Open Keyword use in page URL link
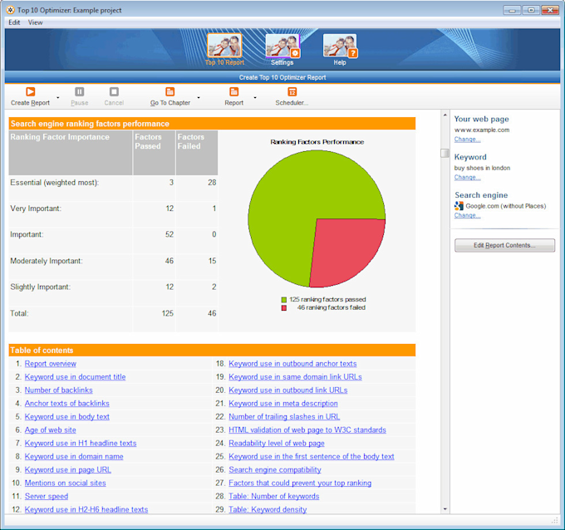The height and width of the screenshot is (530, 565). pyautogui.click(x=68, y=470)
